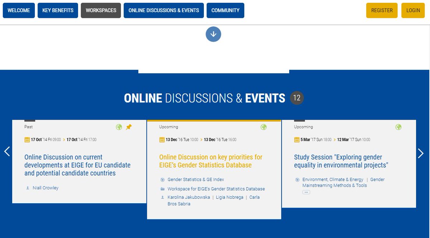Click topic icon beside Environment, Climate & Energy
The image size is (430, 238).
(297, 180)
